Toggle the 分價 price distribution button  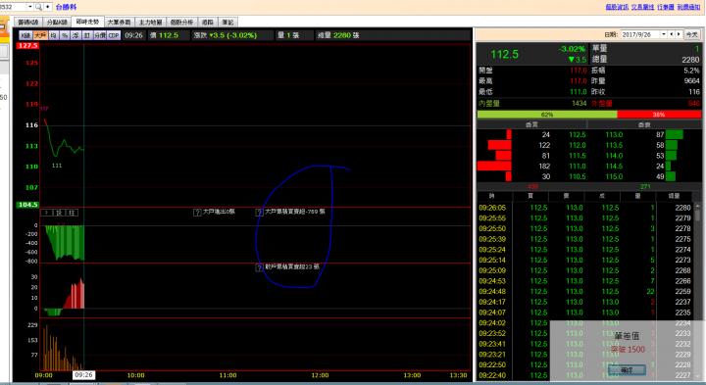(x=100, y=35)
